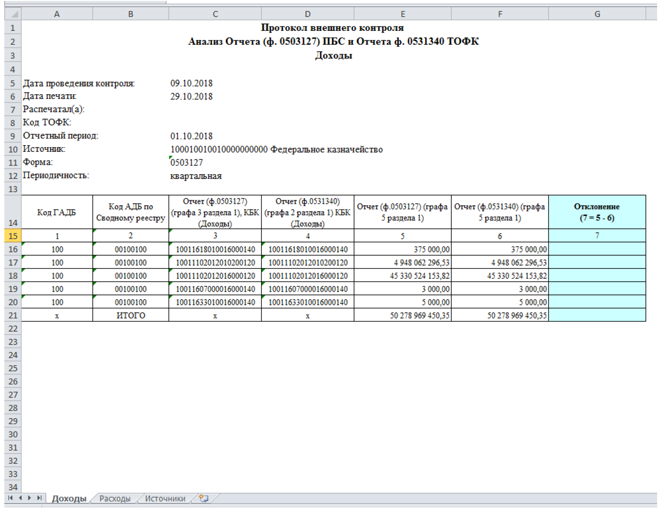This screenshot has width=660, height=509.
Task: Click the first sheet navigation arrow
Action: [10, 498]
